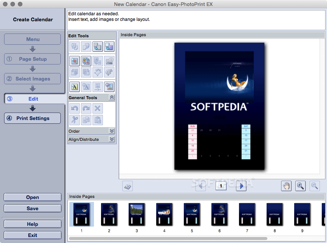This screenshot has height=243, width=327.
Task: Collapse the General Tools section
Action: point(112,97)
